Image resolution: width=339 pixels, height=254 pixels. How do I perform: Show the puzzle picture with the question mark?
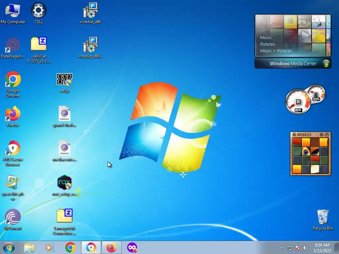coord(322,135)
